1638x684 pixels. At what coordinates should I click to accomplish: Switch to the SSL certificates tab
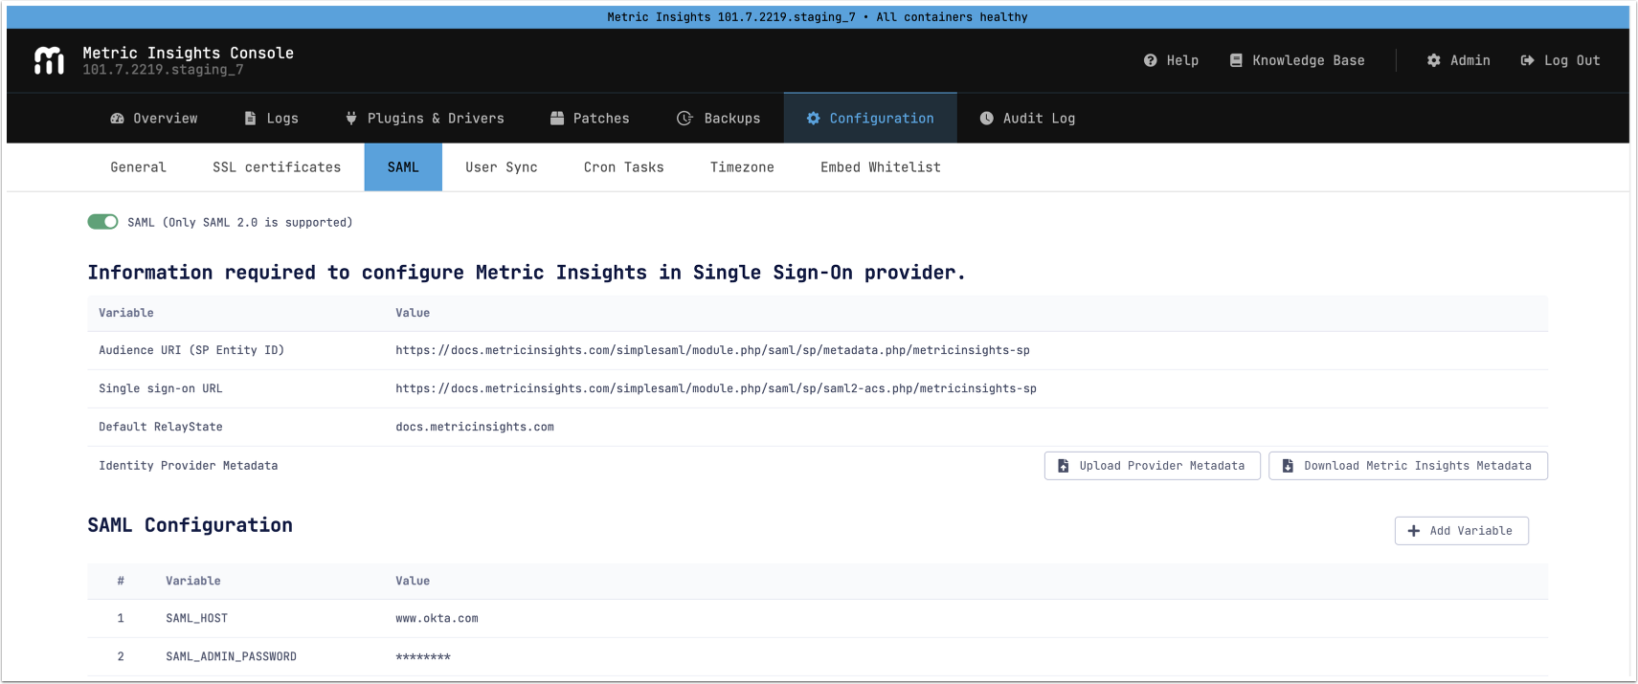pyautogui.click(x=277, y=167)
